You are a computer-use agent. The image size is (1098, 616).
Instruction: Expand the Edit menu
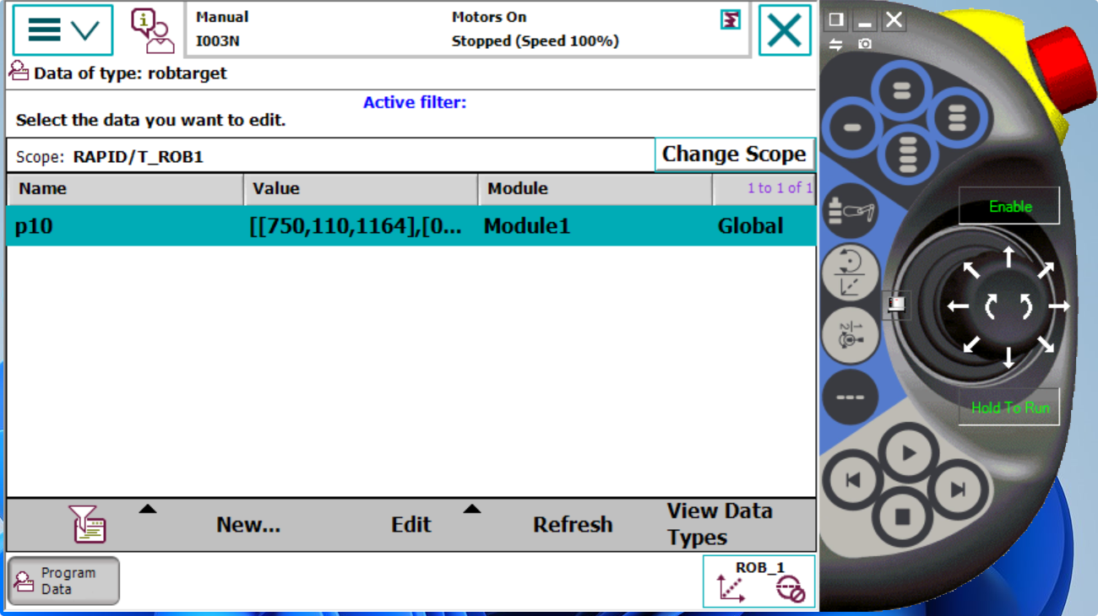pos(411,525)
